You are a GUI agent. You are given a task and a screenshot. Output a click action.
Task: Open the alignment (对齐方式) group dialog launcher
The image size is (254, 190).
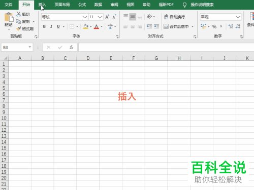coord(195,36)
